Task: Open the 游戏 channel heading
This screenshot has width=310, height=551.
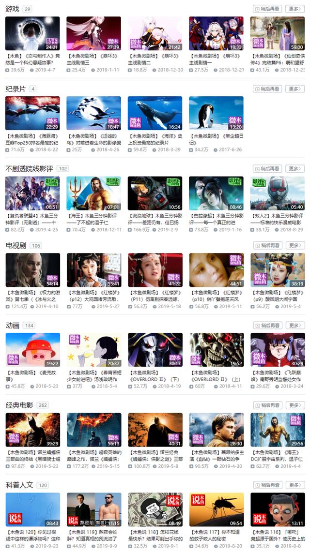Action: click(x=12, y=9)
